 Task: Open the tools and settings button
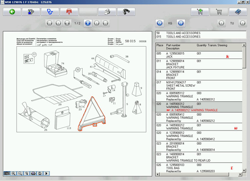click(x=31, y=12)
